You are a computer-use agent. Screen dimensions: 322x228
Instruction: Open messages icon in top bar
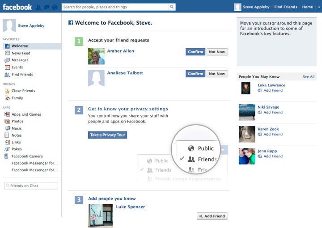pyautogui.click(x=47, y=7)
